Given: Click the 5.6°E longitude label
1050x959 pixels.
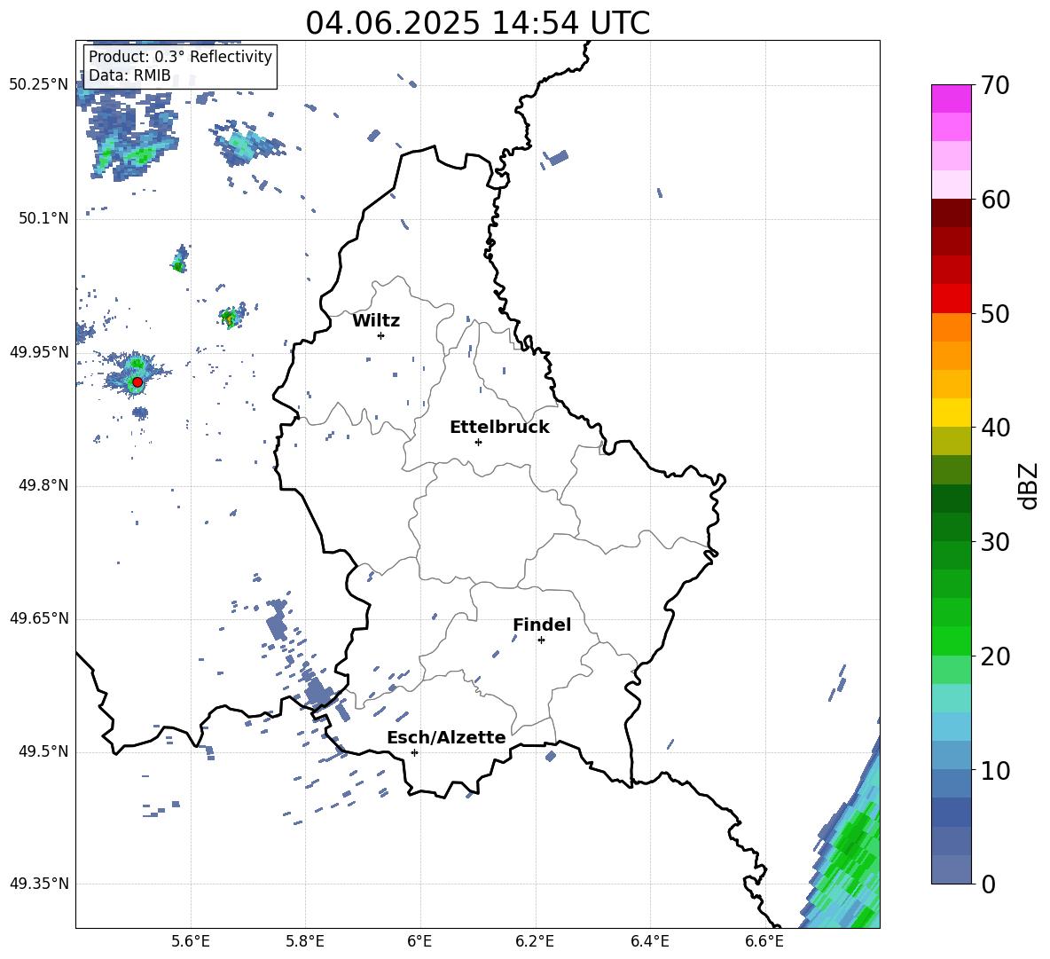Looking at the screenshot, I should (x=191, y=941).
